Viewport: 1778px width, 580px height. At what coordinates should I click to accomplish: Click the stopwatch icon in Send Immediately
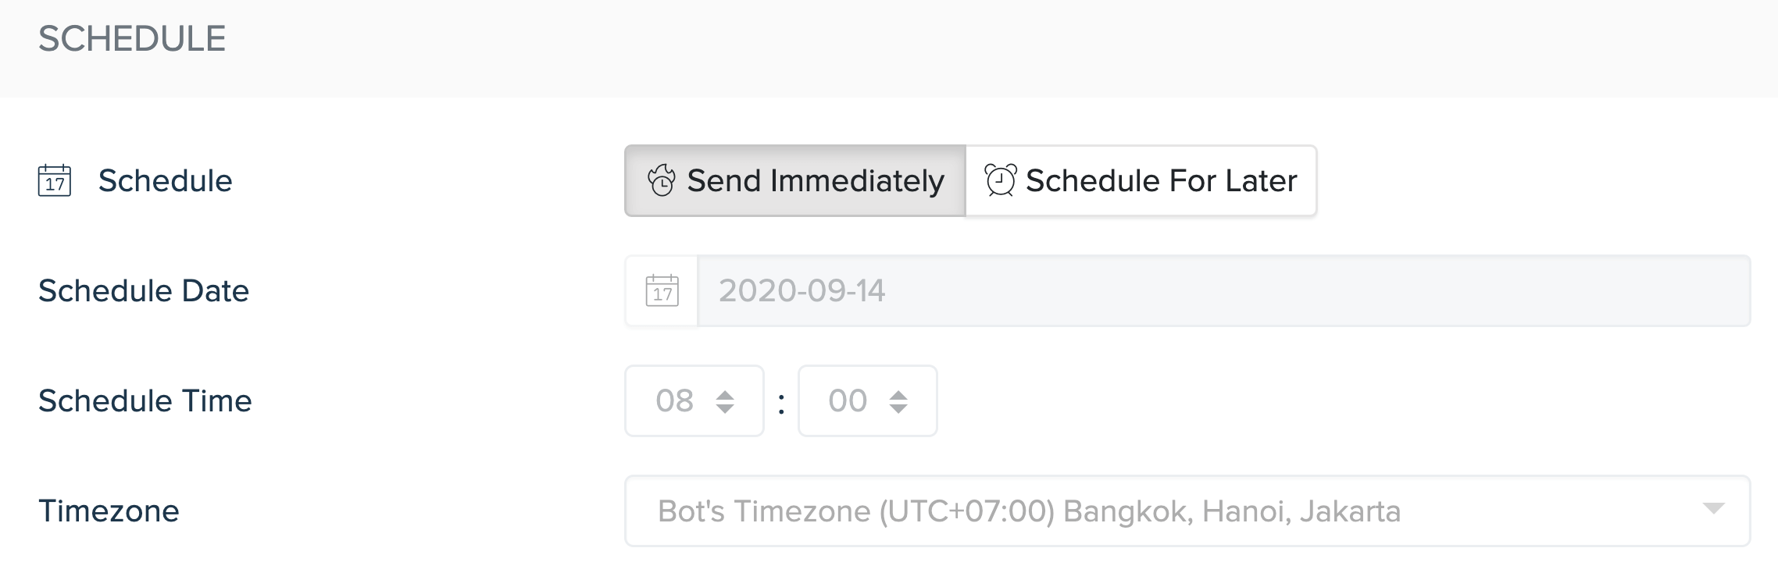click(x=662, y=180)
